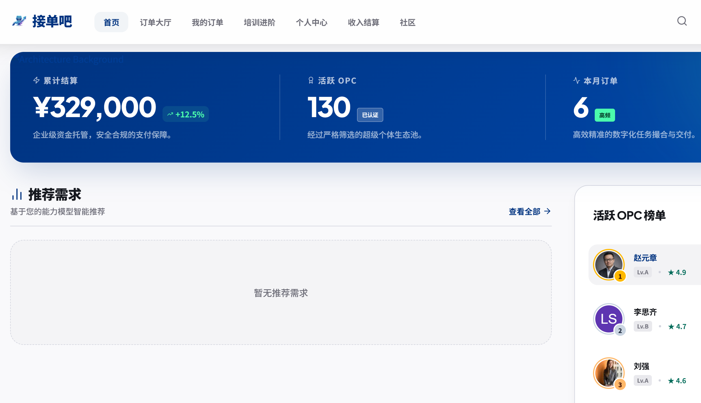This screenshot has width=701, height=403.
Task: Select the 社区 navigation item
Action: (x=407, y=22)
